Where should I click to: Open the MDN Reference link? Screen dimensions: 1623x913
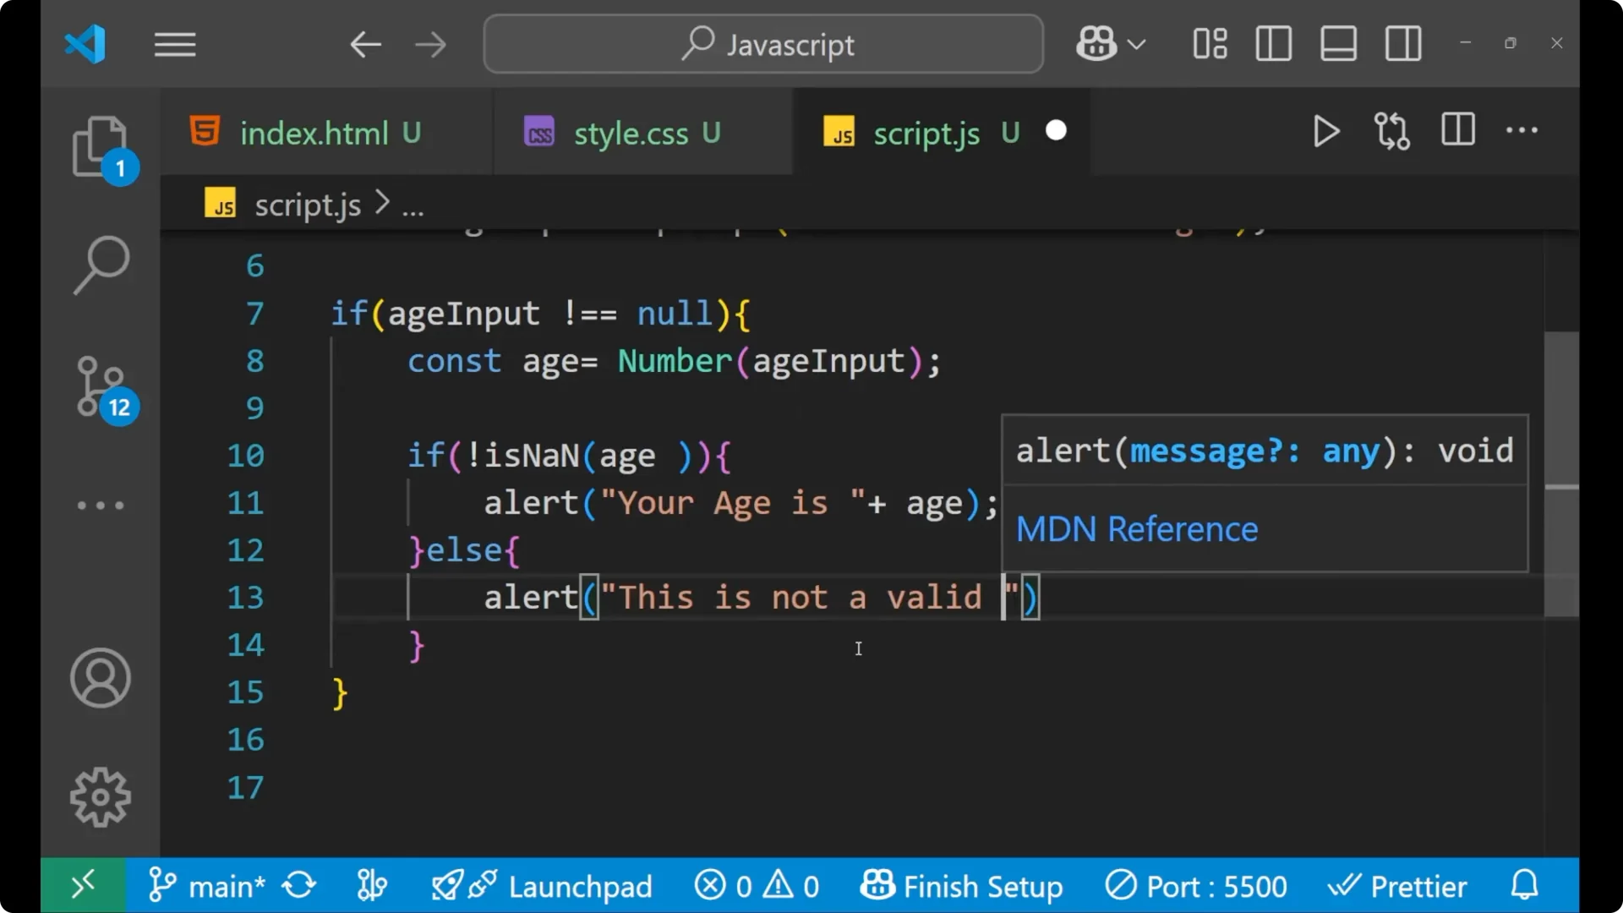point(1137,528)
